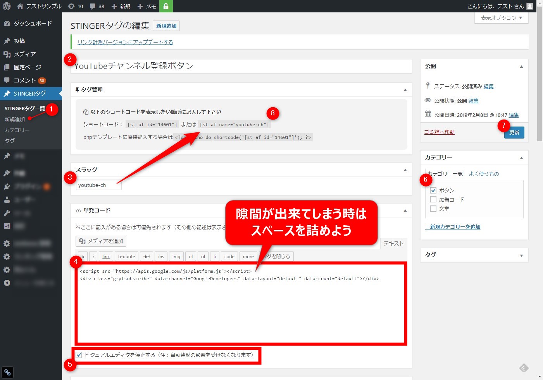Screen dimensions: 543x380
Task: Switch editor to the テキスト tab
Action: pyautogui.click(x=393, y=243)
